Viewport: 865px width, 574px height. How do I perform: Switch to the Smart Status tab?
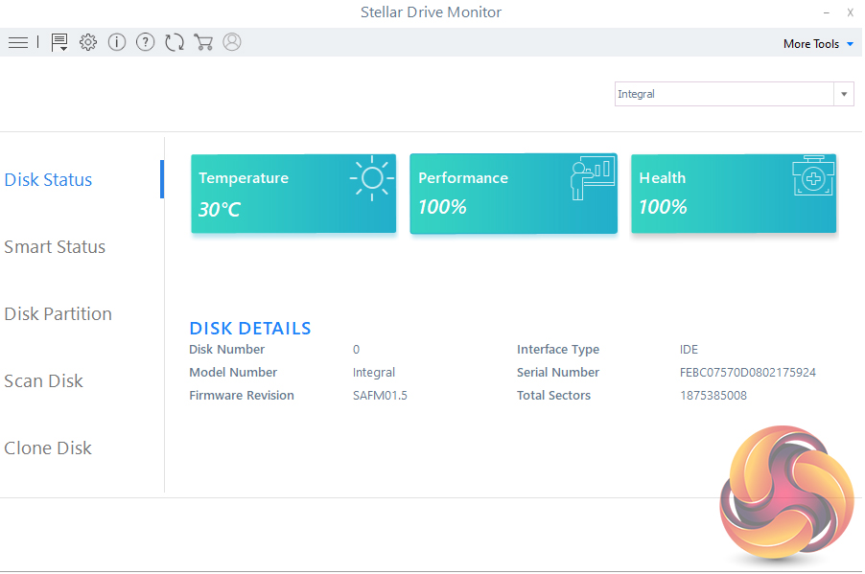(55, 247)
